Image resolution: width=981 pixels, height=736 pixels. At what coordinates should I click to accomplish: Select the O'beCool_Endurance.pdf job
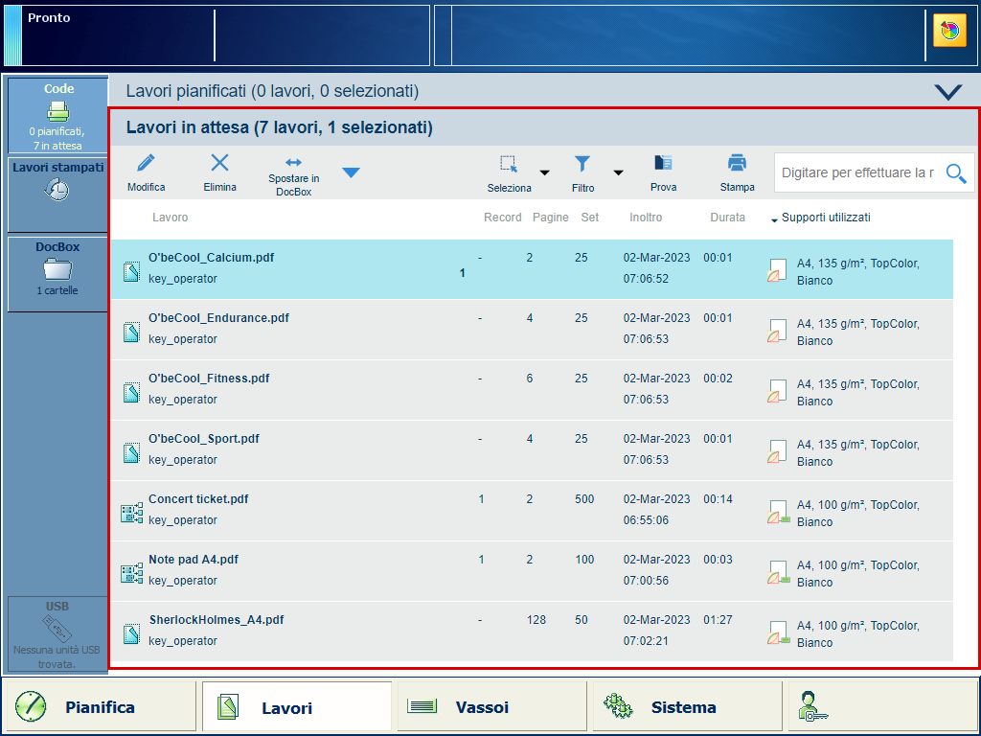[532, 330]
